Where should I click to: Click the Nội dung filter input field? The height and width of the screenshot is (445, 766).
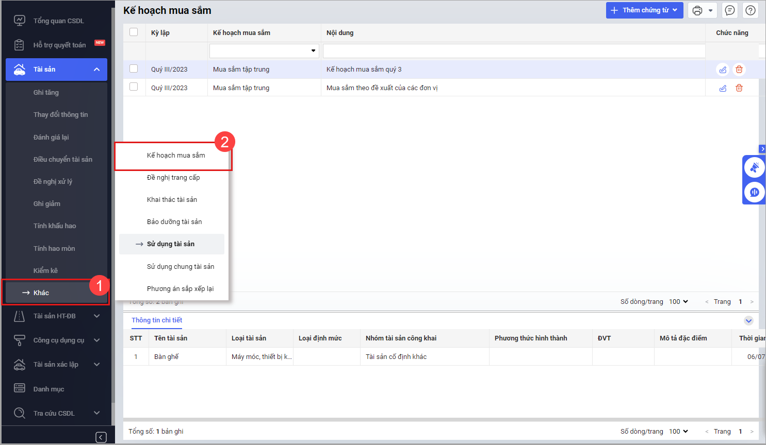point(514,50)
